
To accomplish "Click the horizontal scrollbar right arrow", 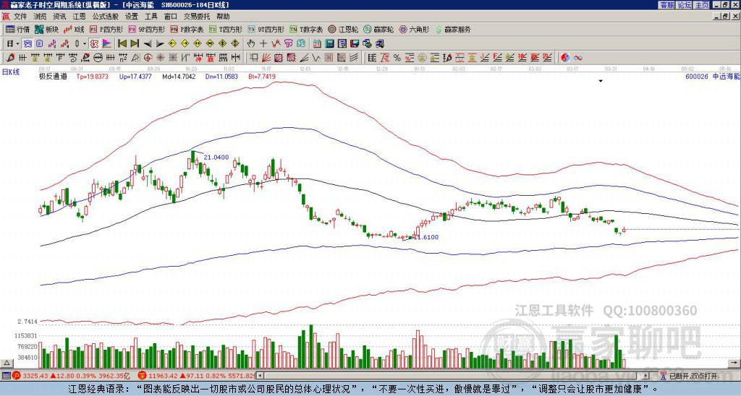I will point(646,376).
